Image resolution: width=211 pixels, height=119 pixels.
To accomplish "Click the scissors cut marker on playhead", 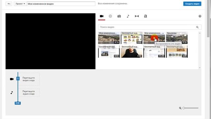I will pyautogui.click(x=18, y=79).
